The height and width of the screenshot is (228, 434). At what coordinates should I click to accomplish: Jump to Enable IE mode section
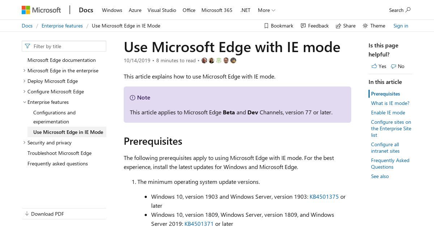[x=388, y=113]
